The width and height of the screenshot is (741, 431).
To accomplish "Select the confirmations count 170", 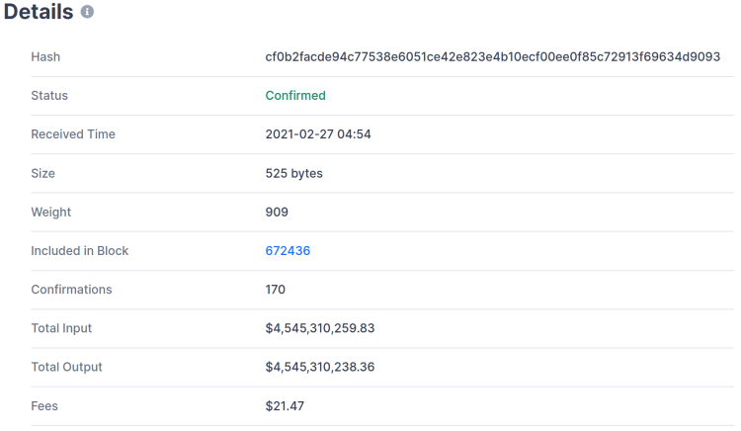I will pos(276,290).
